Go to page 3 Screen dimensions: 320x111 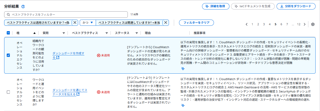(264, 24)
